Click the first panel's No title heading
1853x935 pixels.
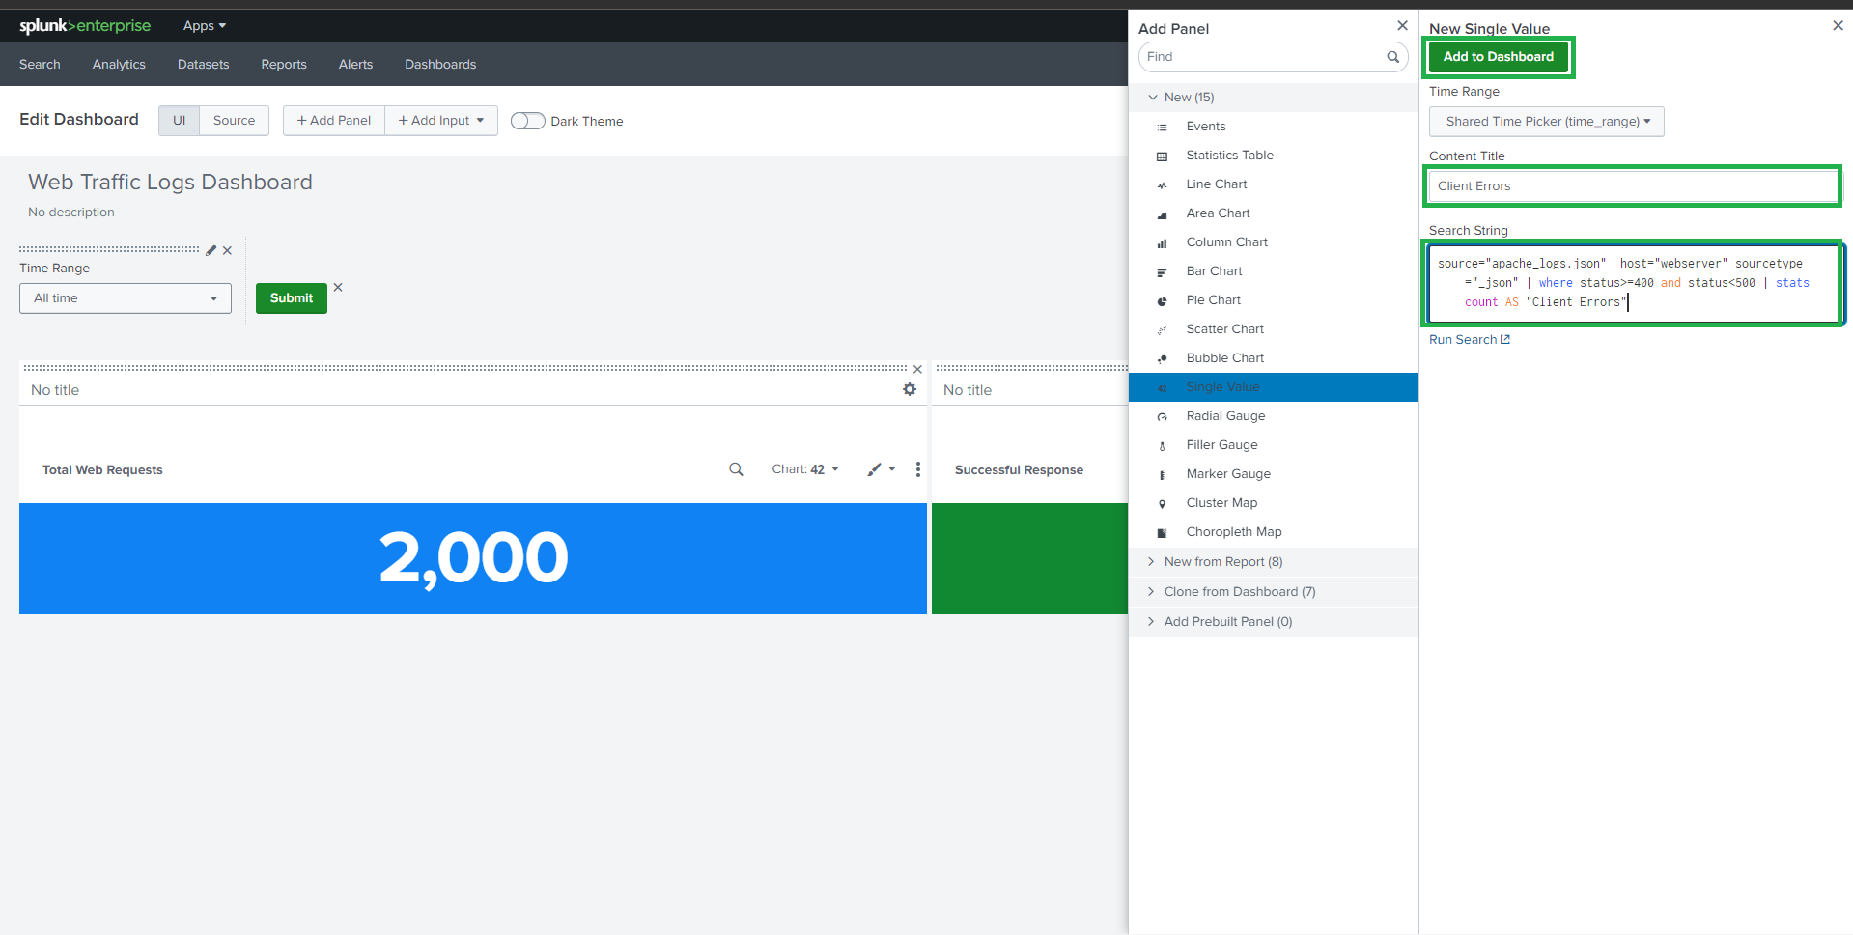point(55,390)
